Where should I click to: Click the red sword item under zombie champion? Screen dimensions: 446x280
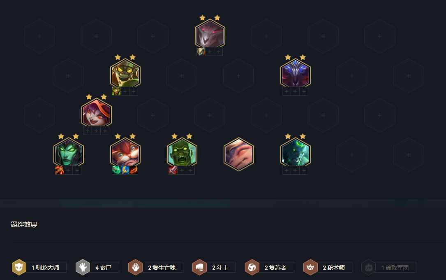[x=173, y=170]
